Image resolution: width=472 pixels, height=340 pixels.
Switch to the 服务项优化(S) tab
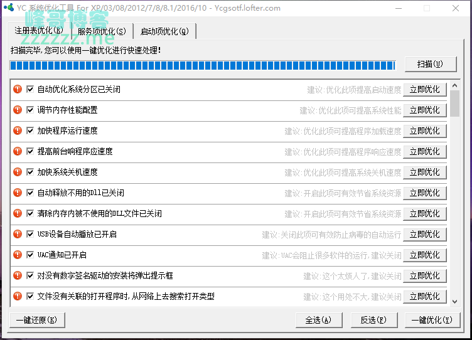(102, 31)
